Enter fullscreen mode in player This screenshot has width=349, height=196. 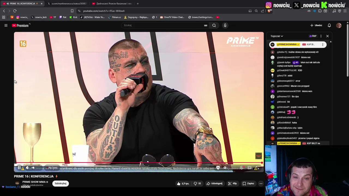[257, 168]
